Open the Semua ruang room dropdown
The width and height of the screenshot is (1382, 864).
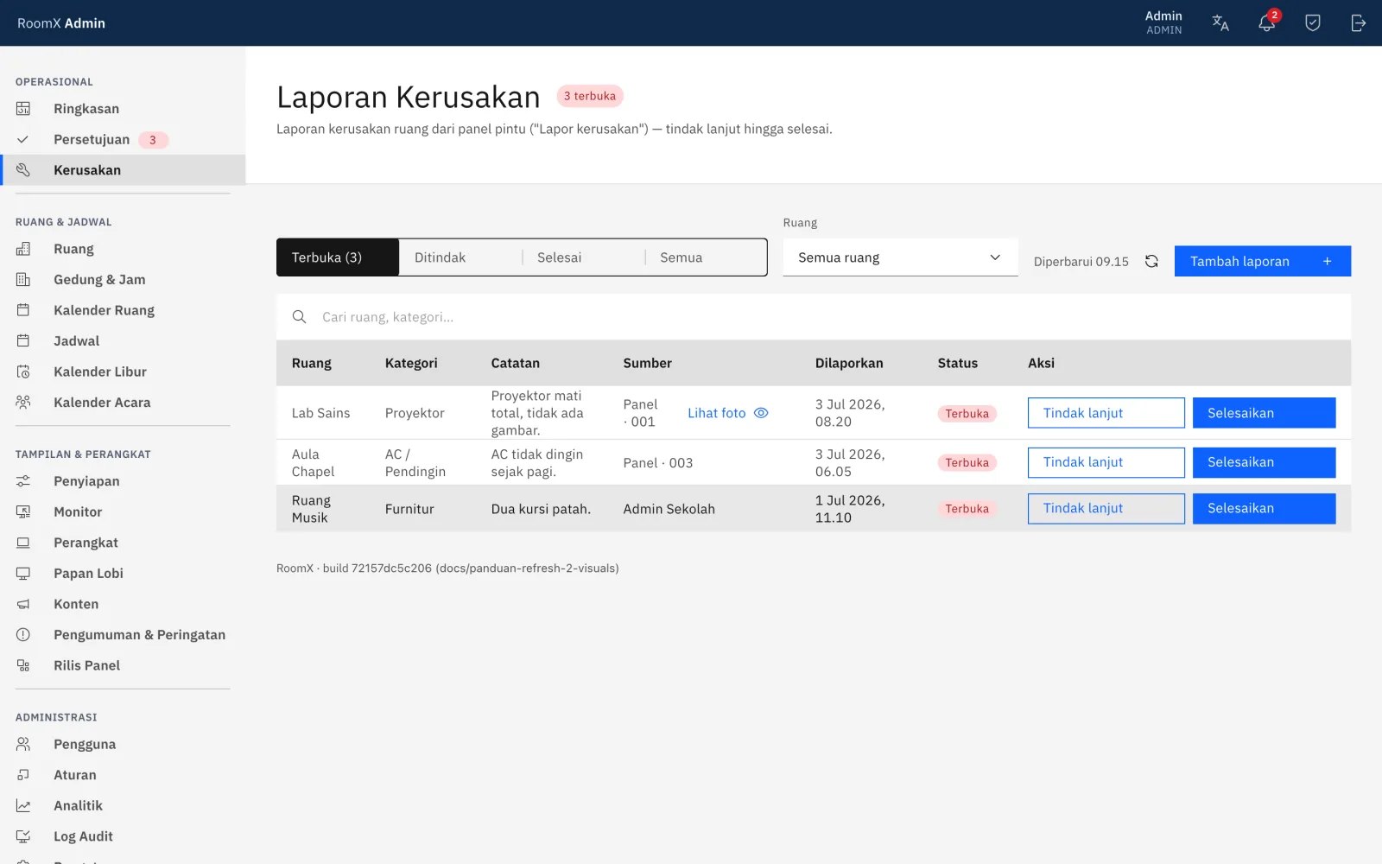tap(900, 257)
